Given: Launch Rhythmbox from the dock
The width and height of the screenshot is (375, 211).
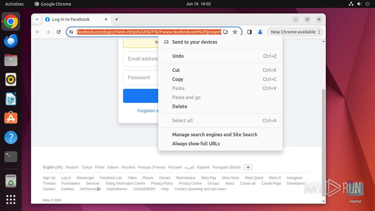Looking at the screenshot, I should (x=11, y=79).
